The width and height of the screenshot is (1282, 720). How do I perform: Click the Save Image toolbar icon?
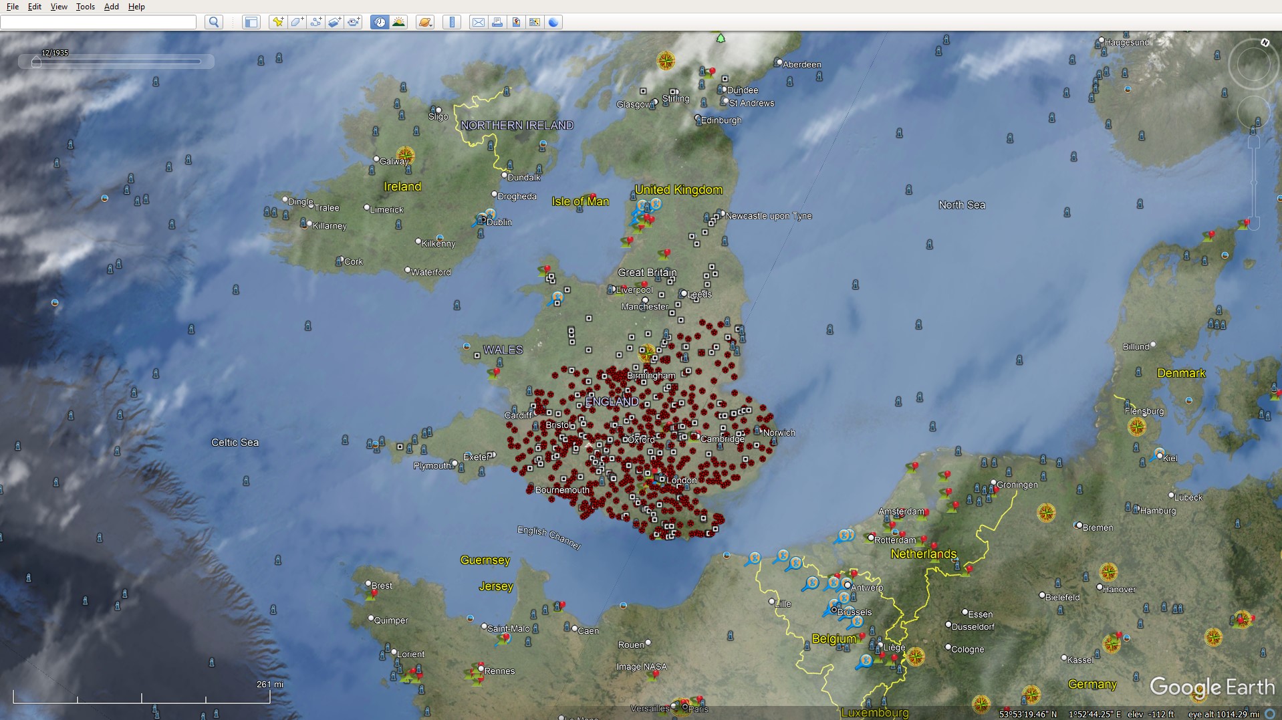pyautogui.click(x=516, y=22)
